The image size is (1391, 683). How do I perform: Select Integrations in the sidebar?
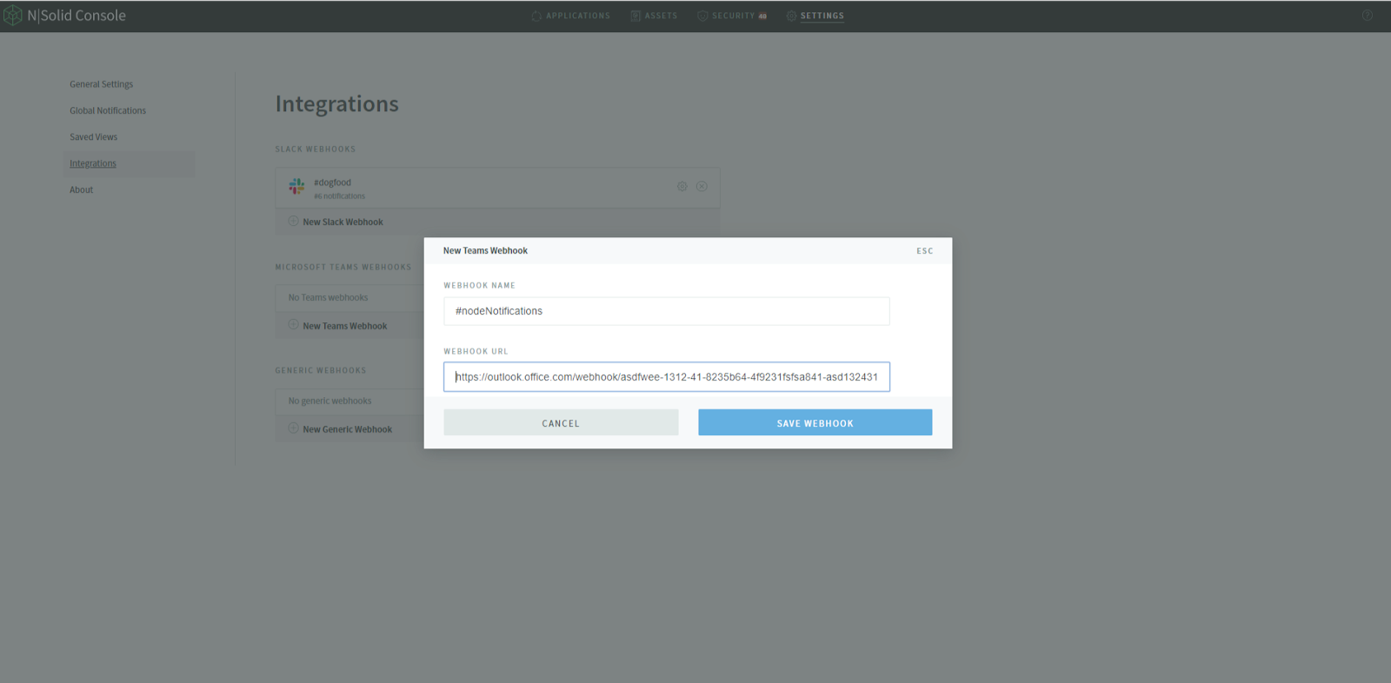coord(93,163)
